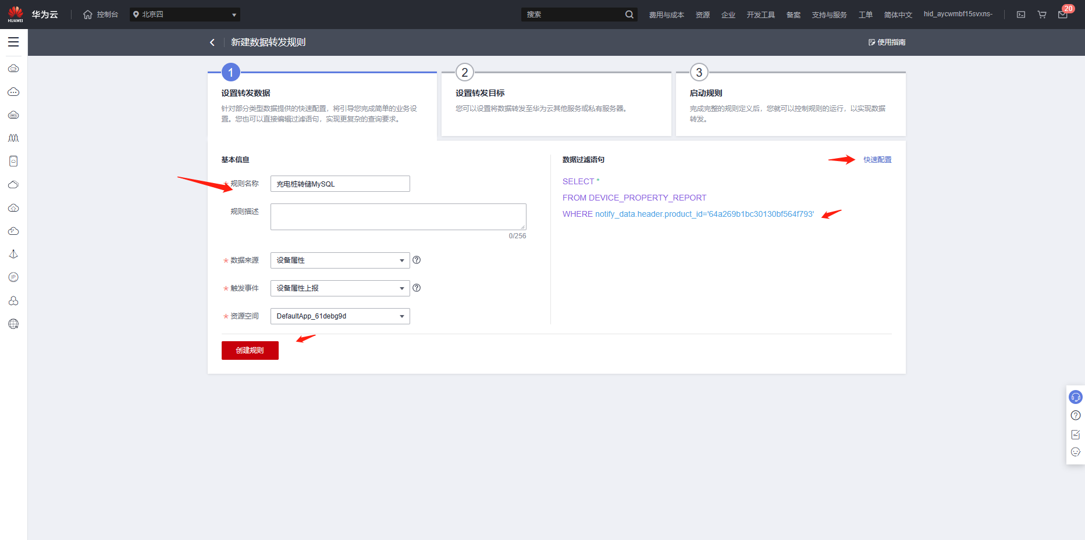1085x540 pixels.
Task: Select step 3 启动规则 tab
Action: [791, 104]
